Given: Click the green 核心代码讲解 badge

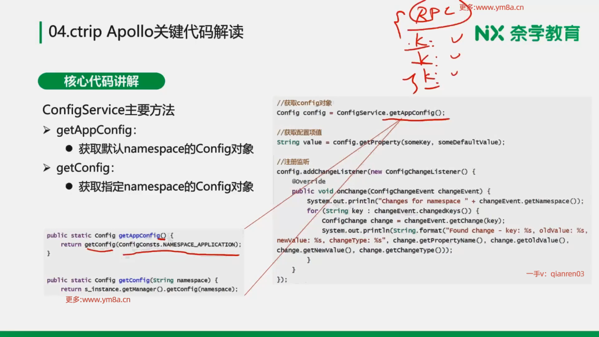Looking at the screenshot, I should coord(101,81).
